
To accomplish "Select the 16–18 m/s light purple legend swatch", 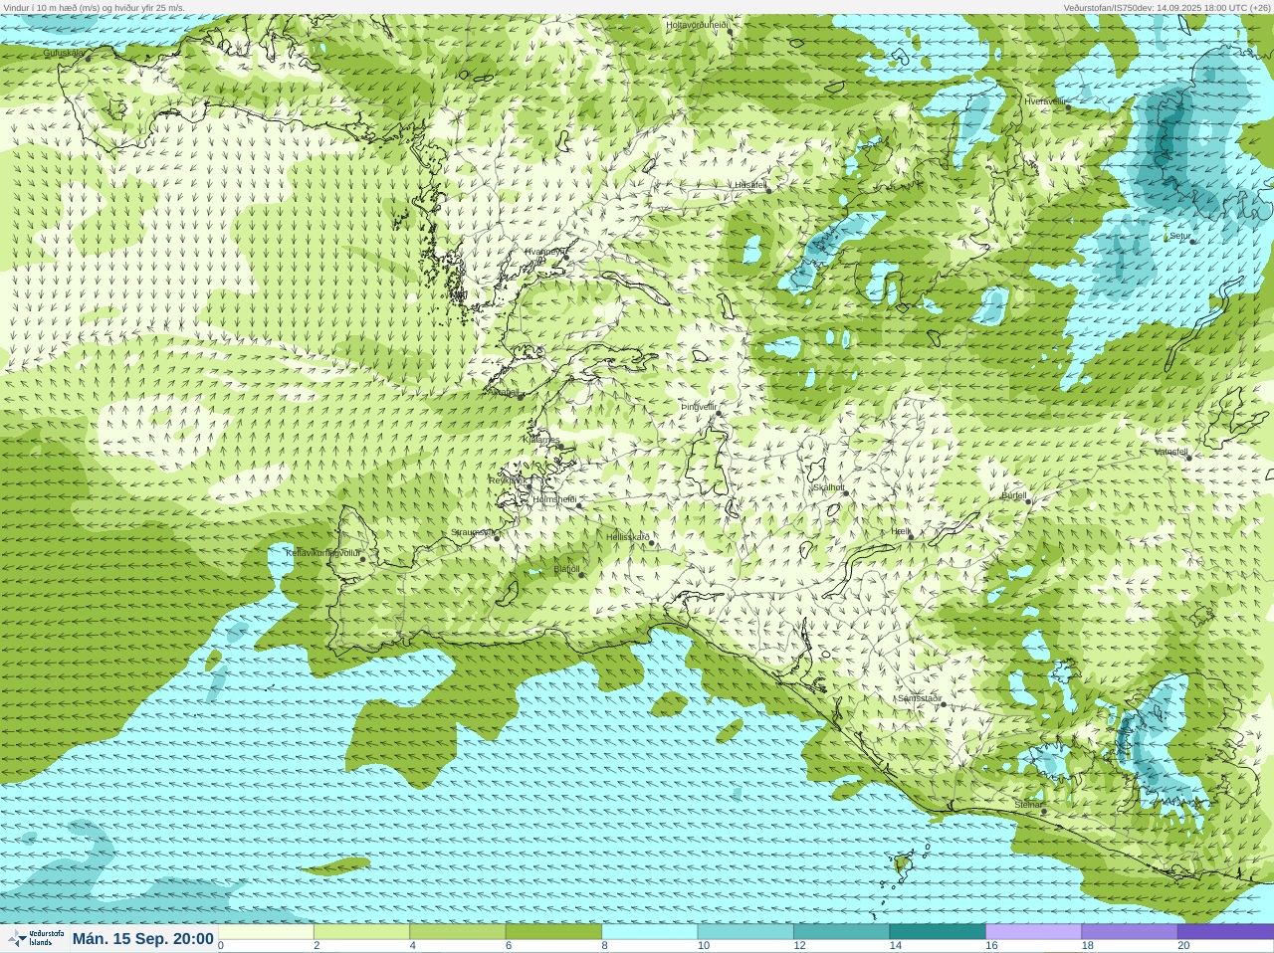I will point(1033,931).
